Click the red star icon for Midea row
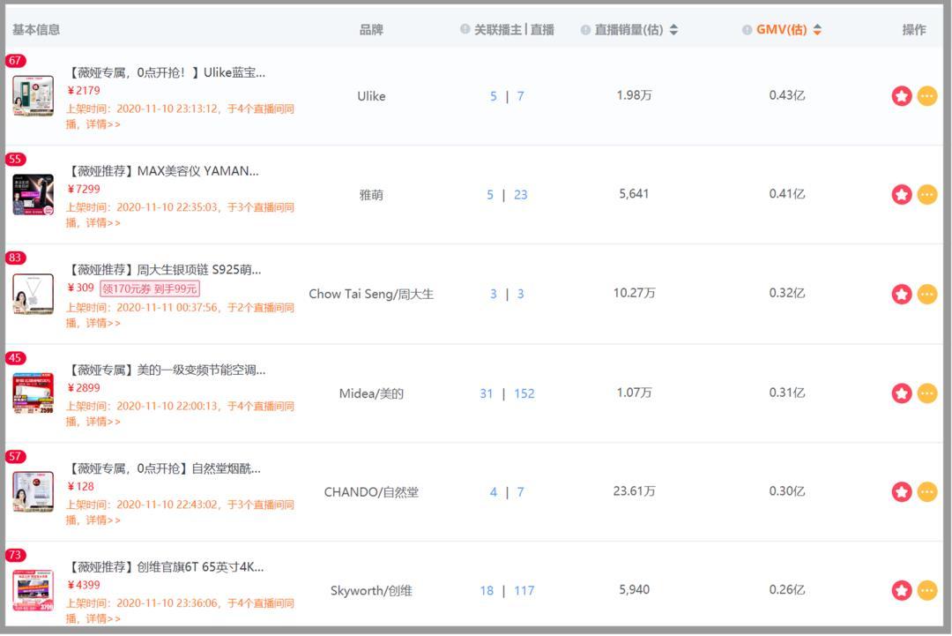 coord(901,393)
